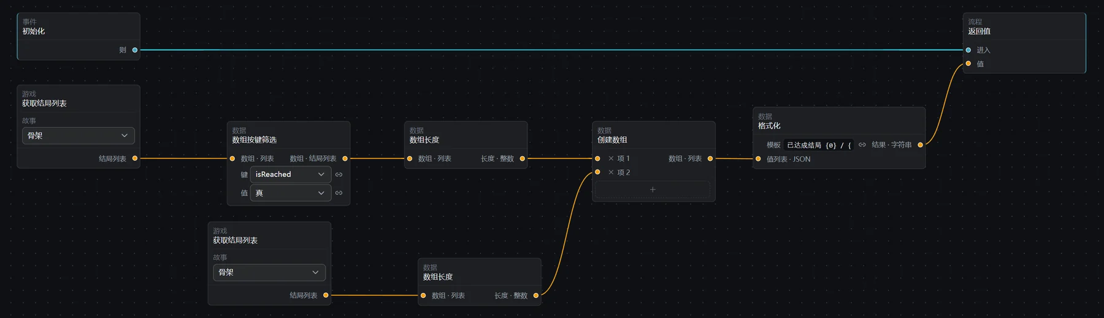Viewport: 1104px width, 318px height.
Task: Select the 创建数组 node title
Action: (612, 140)
